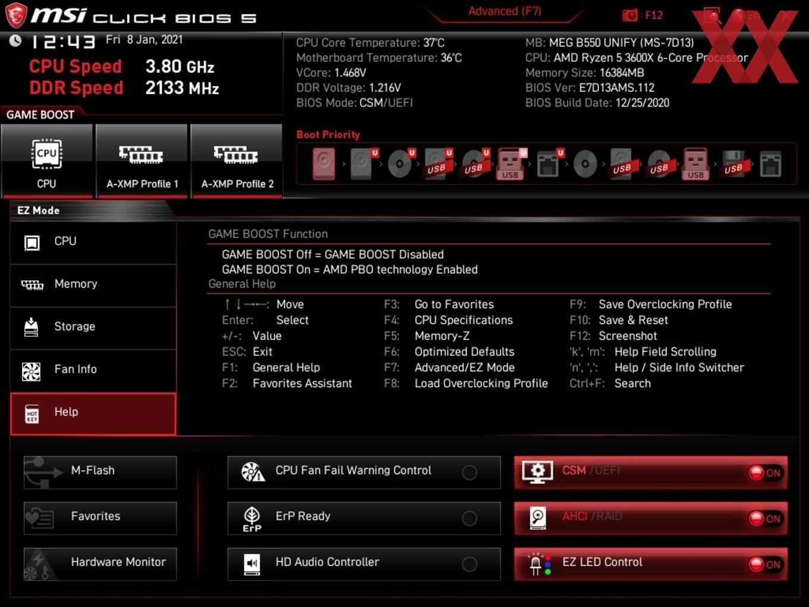Select the Help section in sidebar
Viewport: 809px width, 607px height.
pyautogui.click(x=93, y=414)
